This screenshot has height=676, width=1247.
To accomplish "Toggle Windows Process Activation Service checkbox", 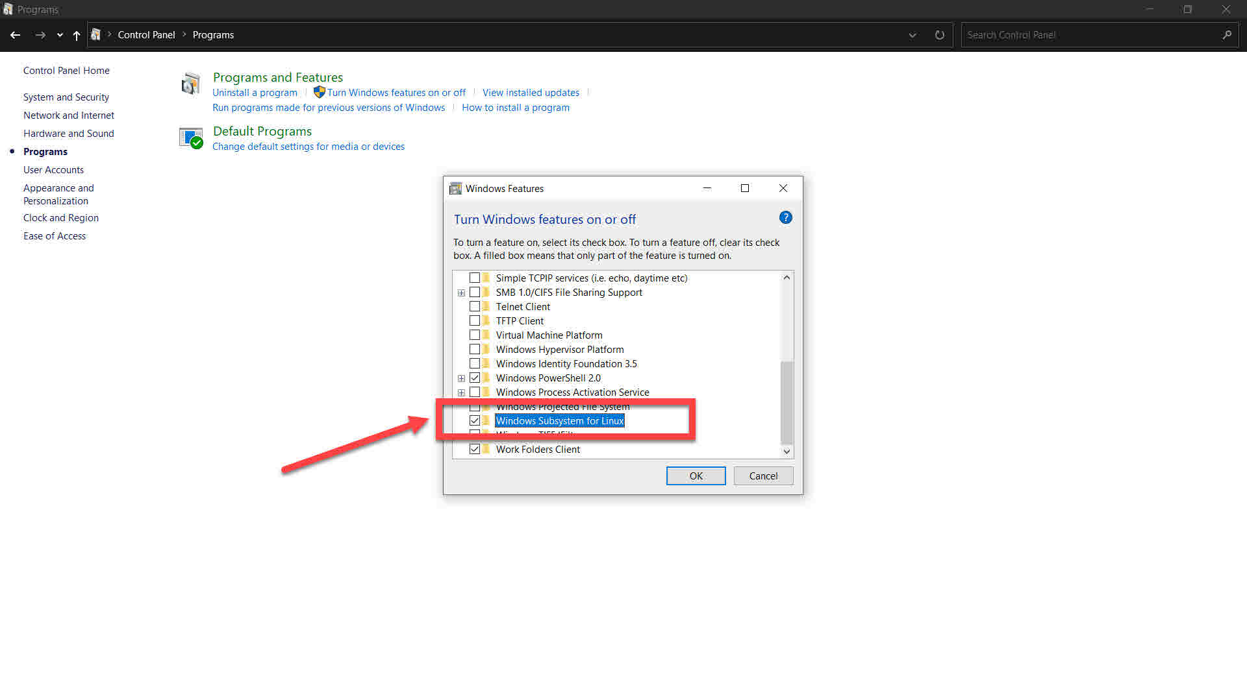I will 475,392.
